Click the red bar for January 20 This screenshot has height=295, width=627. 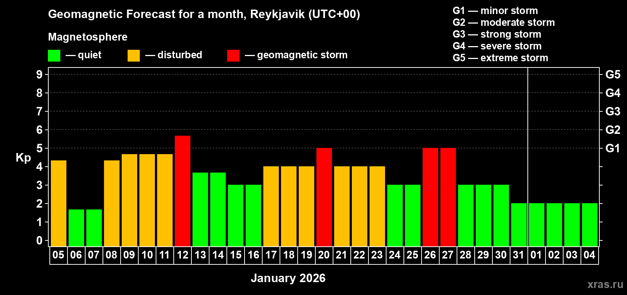click(x=324, y=197)
